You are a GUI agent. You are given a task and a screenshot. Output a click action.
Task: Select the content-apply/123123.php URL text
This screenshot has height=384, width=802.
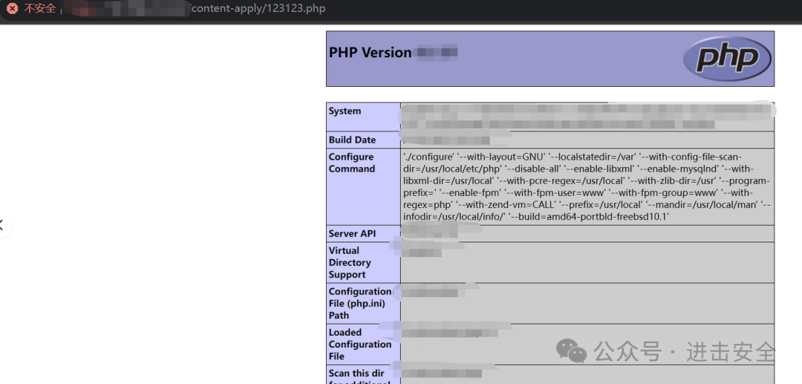[x=257, y=9]
